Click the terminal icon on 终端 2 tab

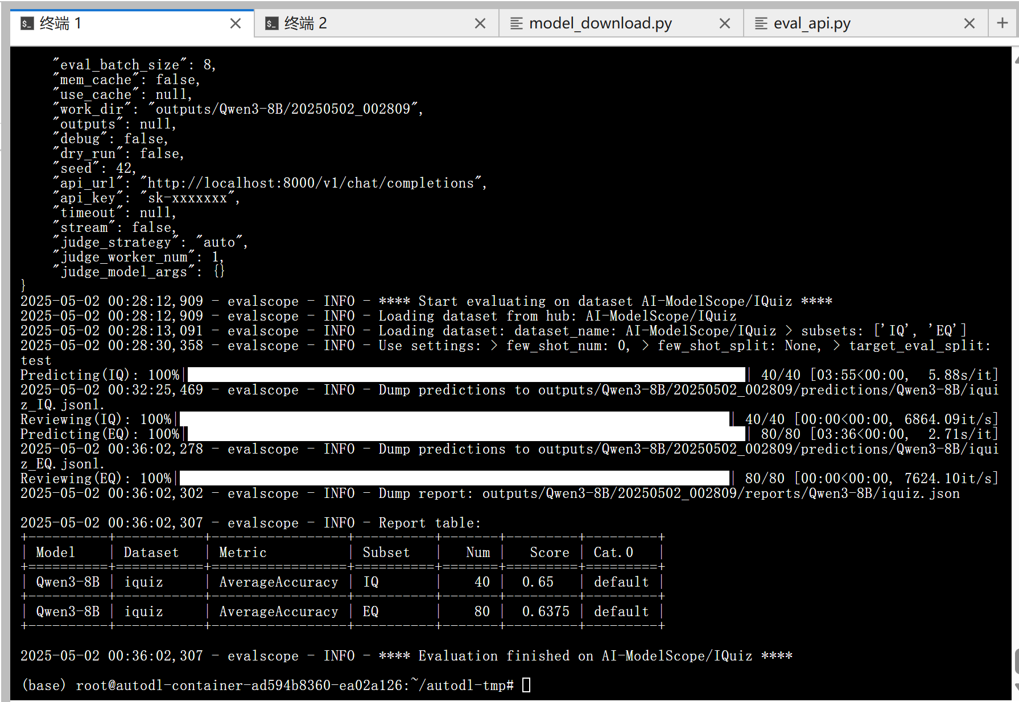(272, 23)
